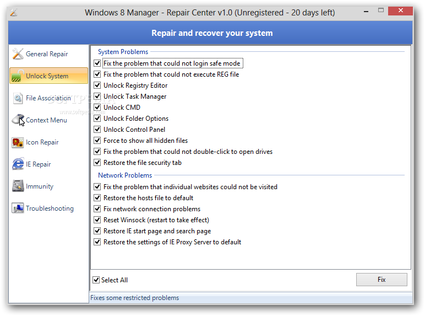This screenshot has height=316, width=425.
Task: Click the File Association document icon
Action: 18,98
